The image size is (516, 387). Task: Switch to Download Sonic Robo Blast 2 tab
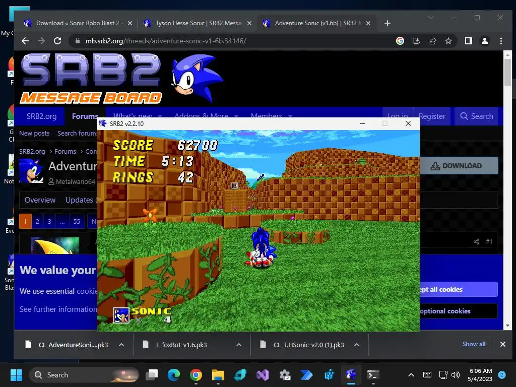coord(77,23)
